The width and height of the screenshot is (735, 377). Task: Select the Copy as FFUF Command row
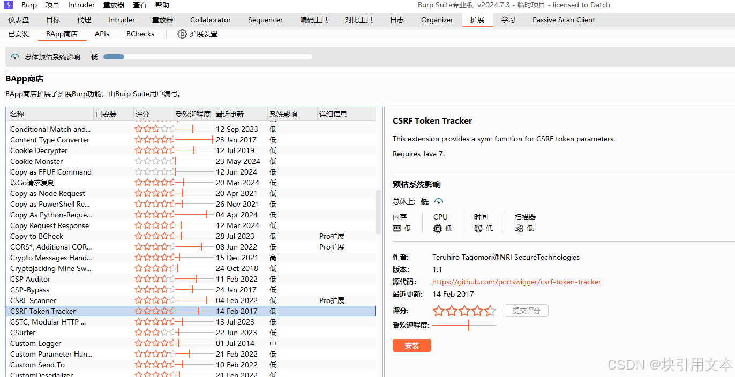click(191, 172)
